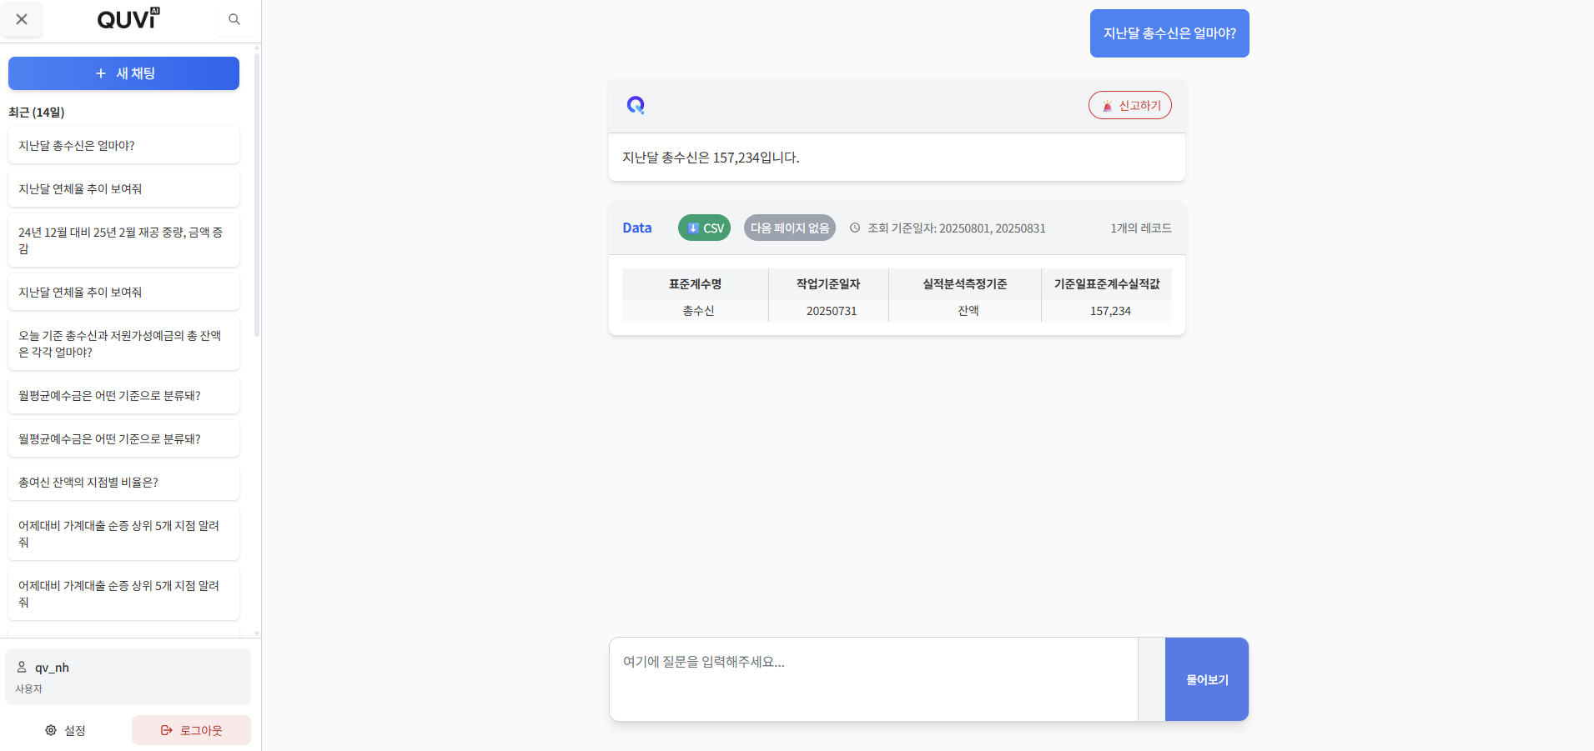The width and height of the screenshot is (1594, 751).
Task: Open settings with the gear icon
Action: 51,730
